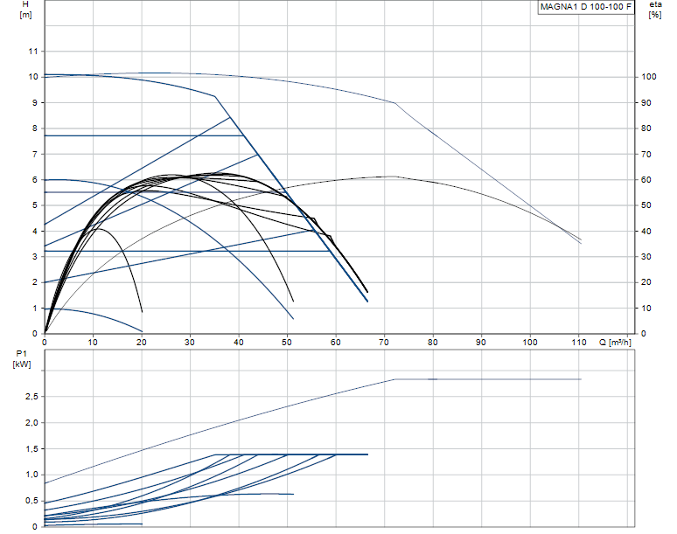
Task: Click the 5 tick on the H axis
Action: click(x=35, y=205)
